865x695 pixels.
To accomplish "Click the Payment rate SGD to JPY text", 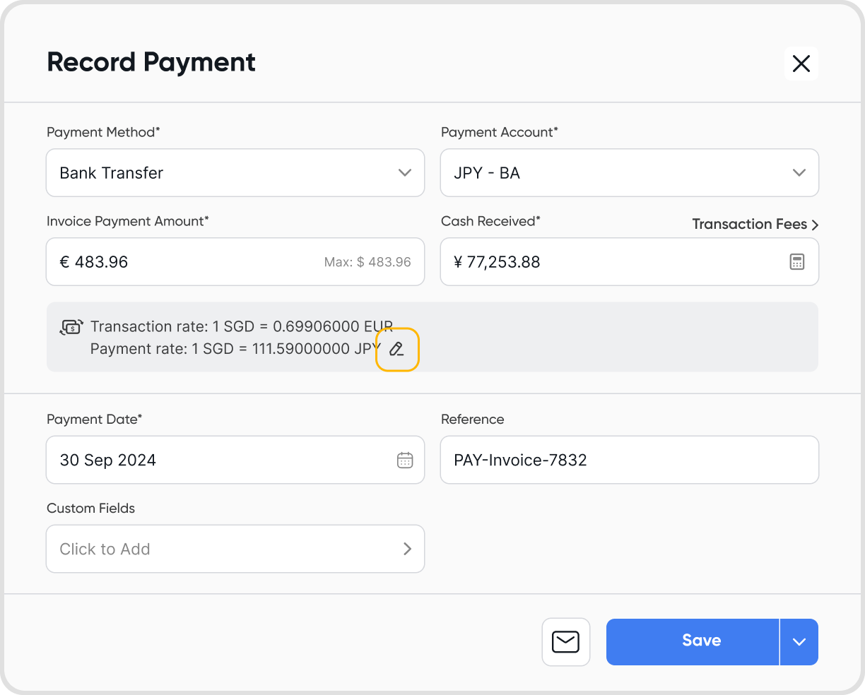I will [x=236, y=349].
